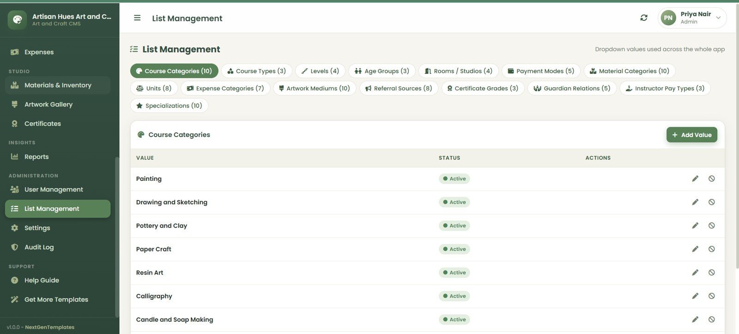The height and width of the screenshot is (334, 739).
Task: Switch to Payment Modes (5) tab
Action: (x=541, y=71)
